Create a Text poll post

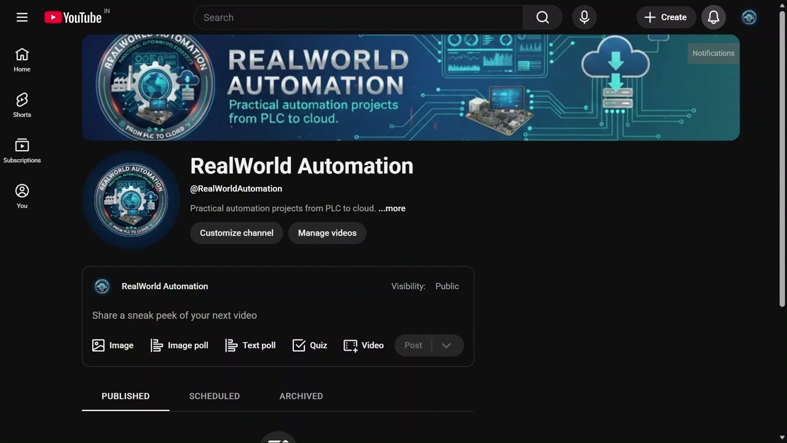(x=250, y=345)
